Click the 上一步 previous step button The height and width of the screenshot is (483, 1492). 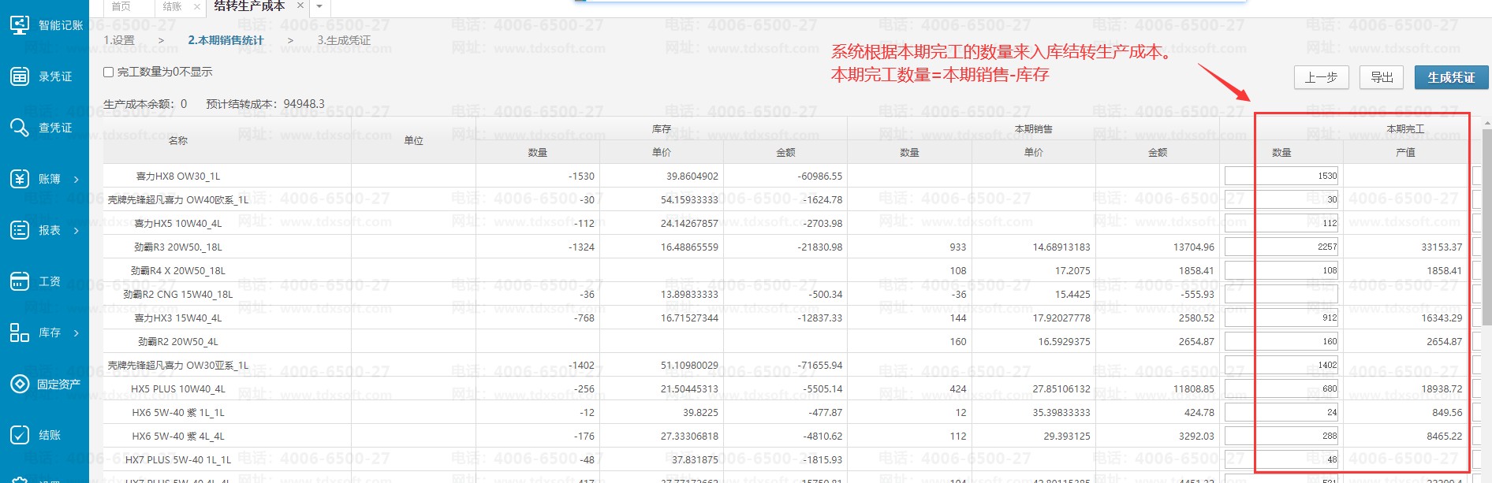pyautogui.click(x=1321, y=77)
